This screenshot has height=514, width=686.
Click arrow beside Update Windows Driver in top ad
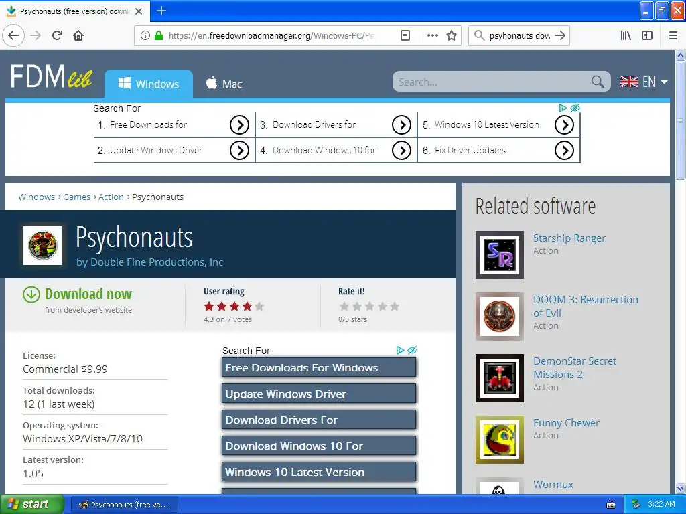[x=239, y=151]
